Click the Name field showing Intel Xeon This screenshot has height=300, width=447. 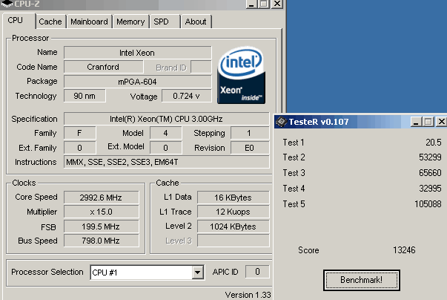137,53
